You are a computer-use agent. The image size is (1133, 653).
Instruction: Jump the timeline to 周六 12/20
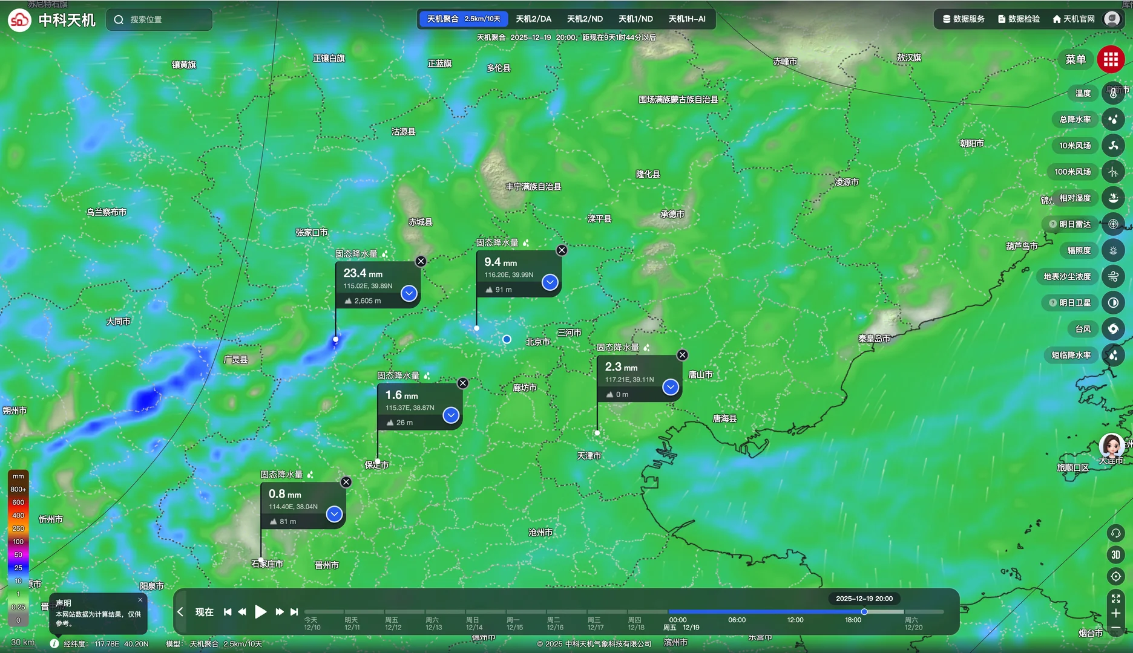[x=913, y=623]
